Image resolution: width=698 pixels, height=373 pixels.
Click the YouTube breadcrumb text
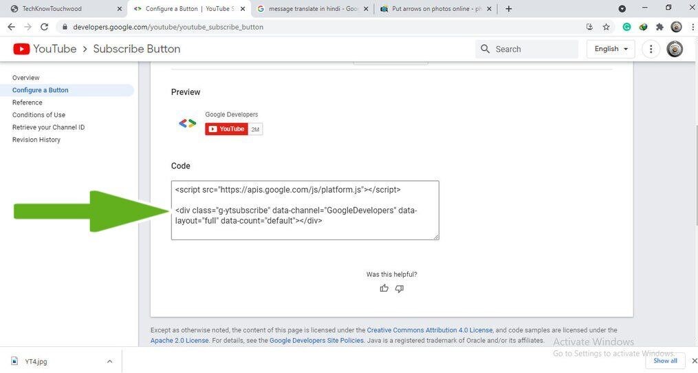55,49
